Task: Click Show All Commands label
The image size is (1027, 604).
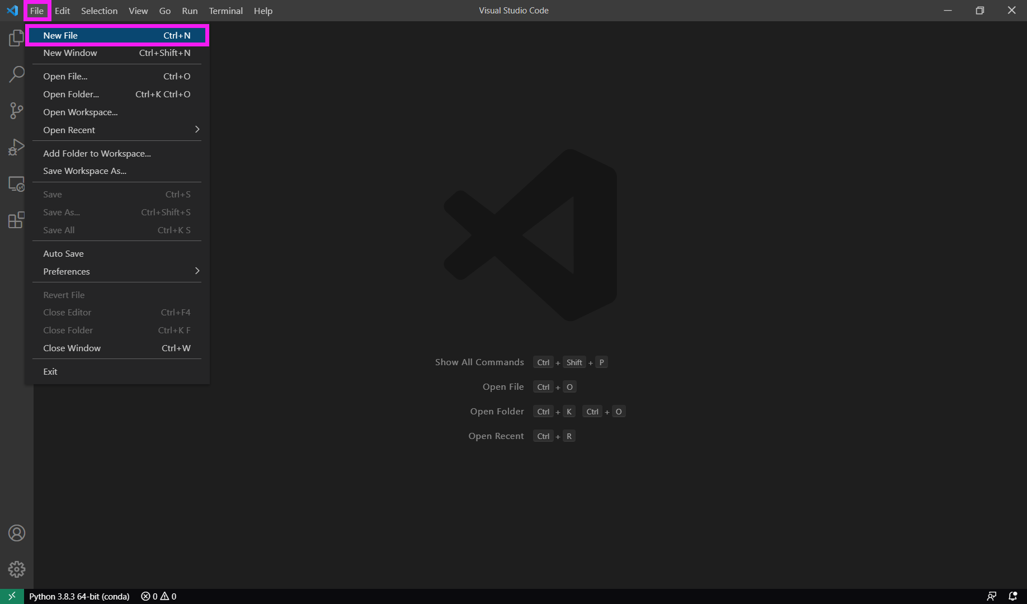Action: click(x=479, y=362)
